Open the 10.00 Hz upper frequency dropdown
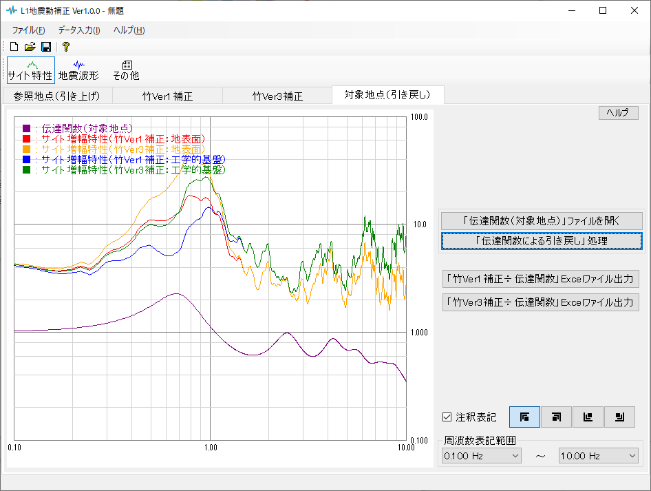The height and width of the screenshot is (491, 651). click(x=598, y=456)
